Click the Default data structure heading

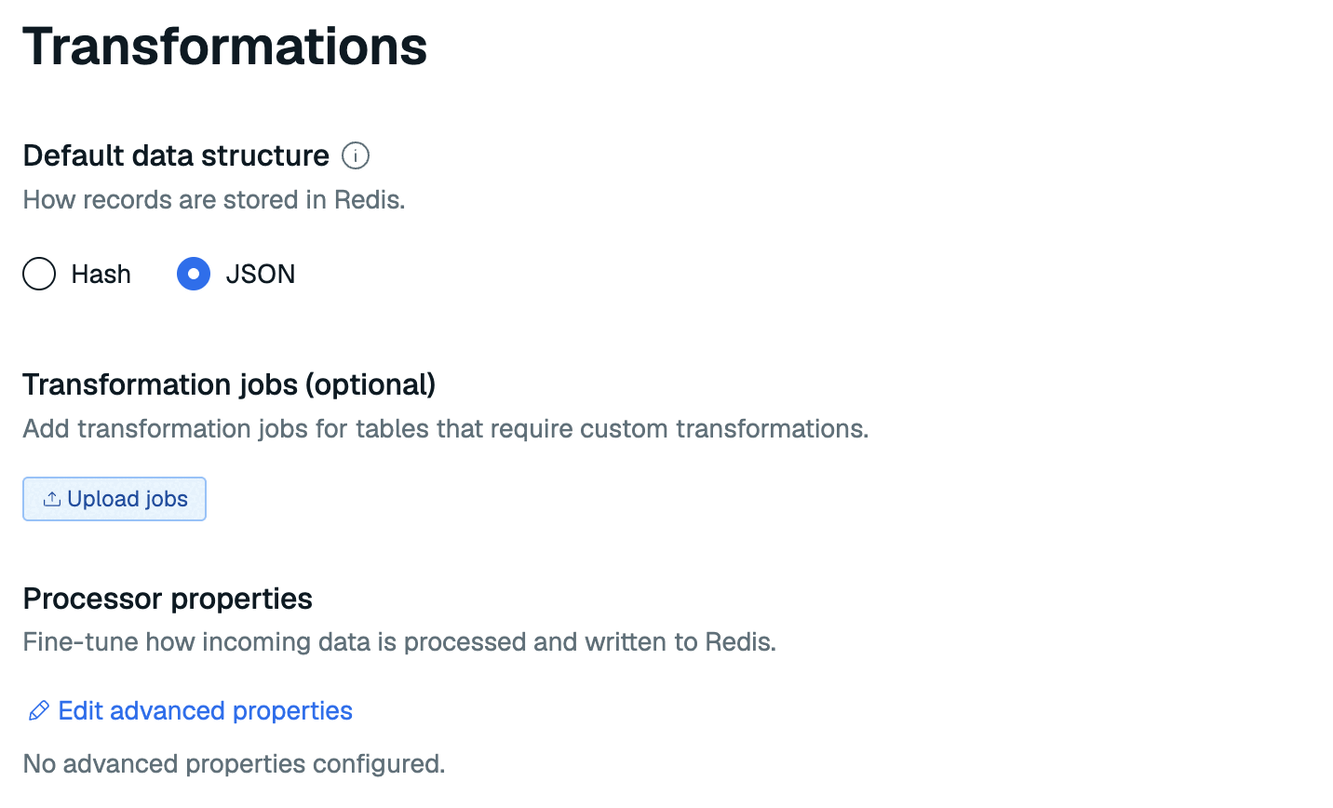coord(176,155)
